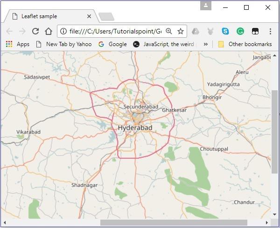Open the Google Drive extension icon
The image size is (280, 228).
(196, 31)
